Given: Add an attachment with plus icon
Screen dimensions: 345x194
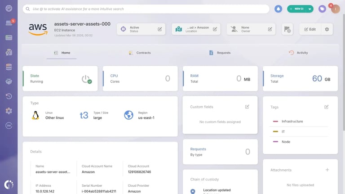Looking at the screenshot, I should click(x=327, y=170).
